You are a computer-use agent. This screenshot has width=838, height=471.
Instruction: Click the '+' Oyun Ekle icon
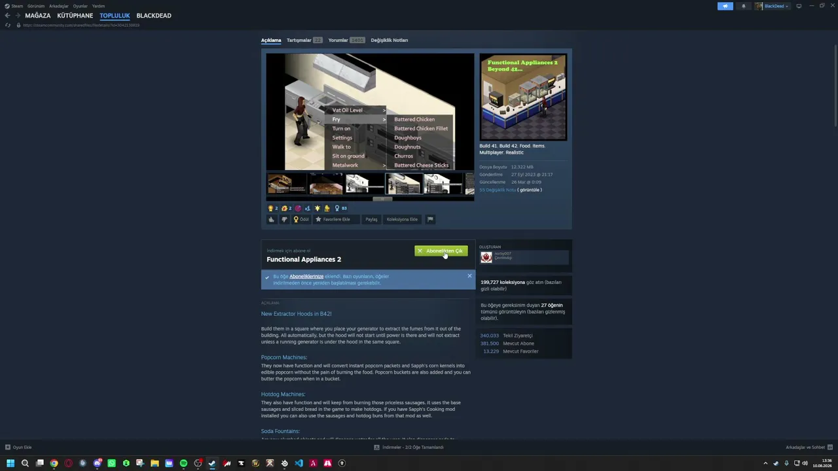click(x=8, y=447)
